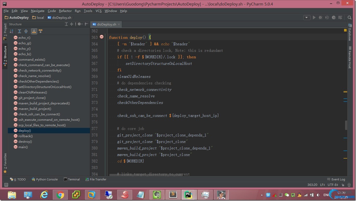The image size is (356, 201).
Task: Open the Tools menu
Action: 88,11
